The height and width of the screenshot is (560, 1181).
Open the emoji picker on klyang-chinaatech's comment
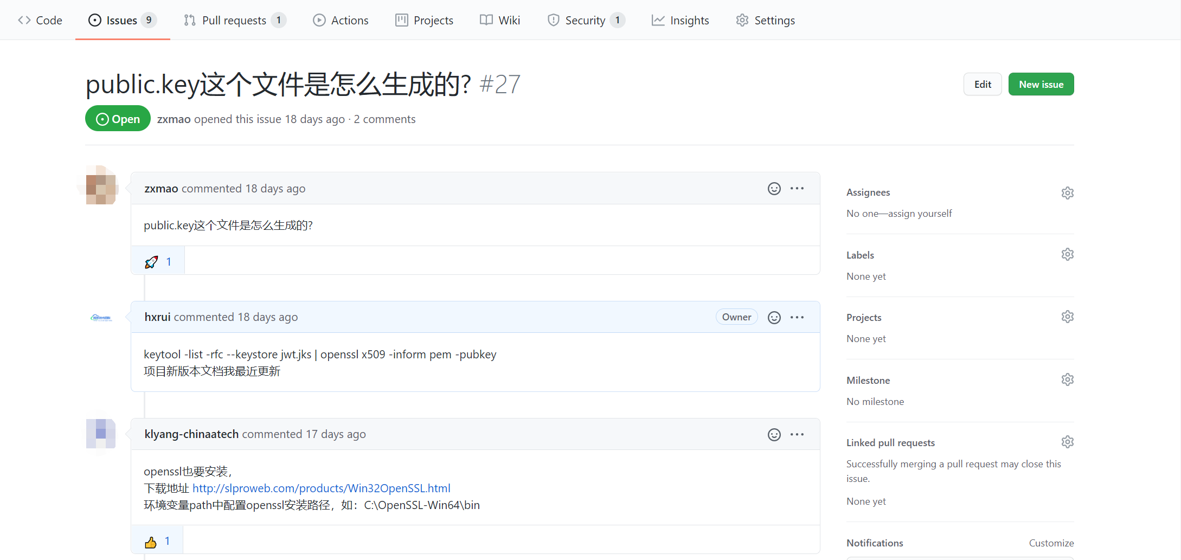pyautogui.click(x=774, y=434)
